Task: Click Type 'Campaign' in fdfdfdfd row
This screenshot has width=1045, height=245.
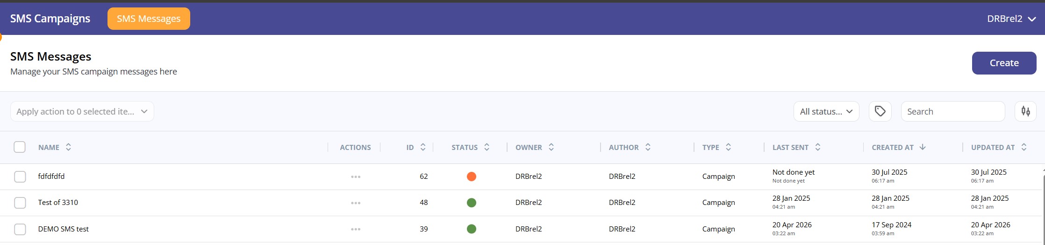Action: [x=719, y=176]
